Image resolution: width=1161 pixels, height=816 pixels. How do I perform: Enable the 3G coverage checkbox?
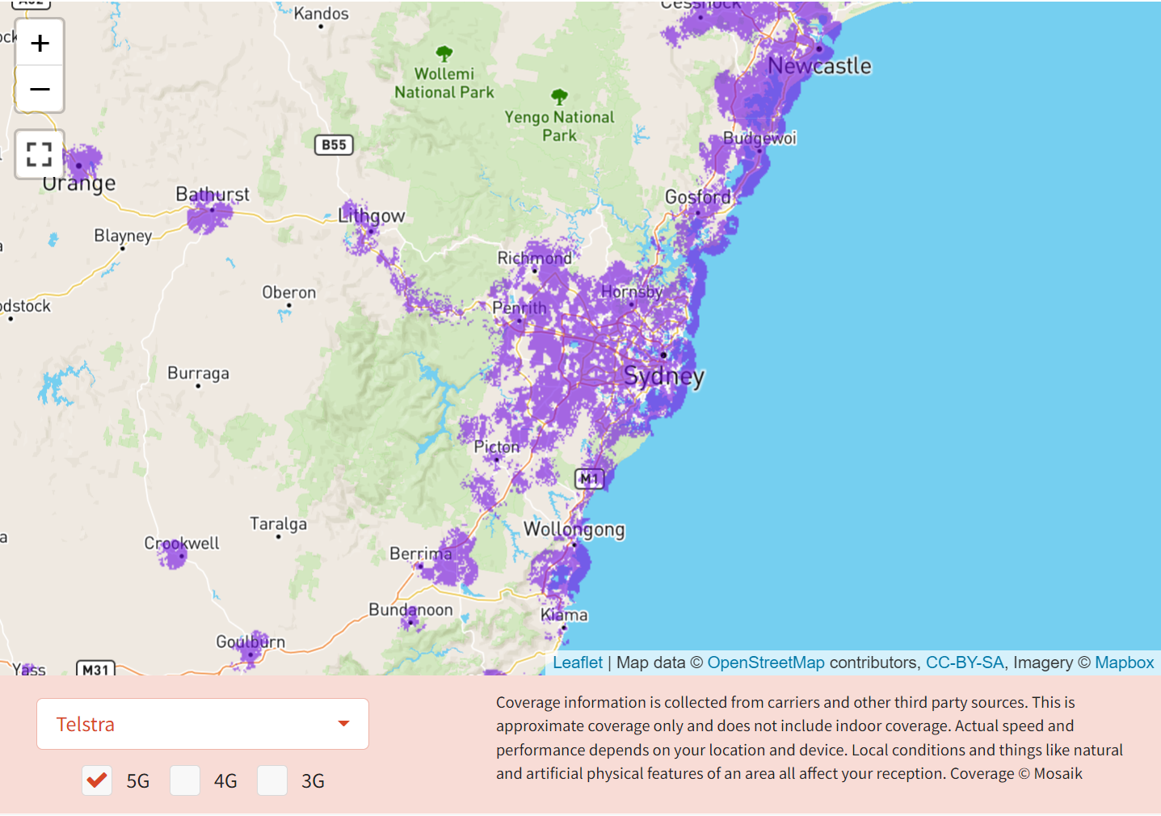pos(272,780)
